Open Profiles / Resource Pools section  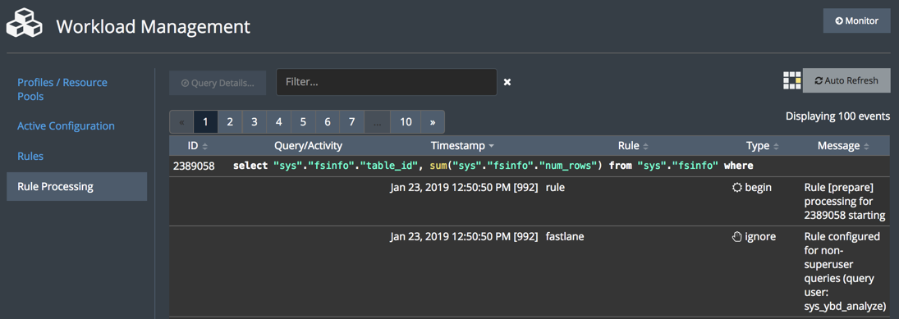point(62,89)
